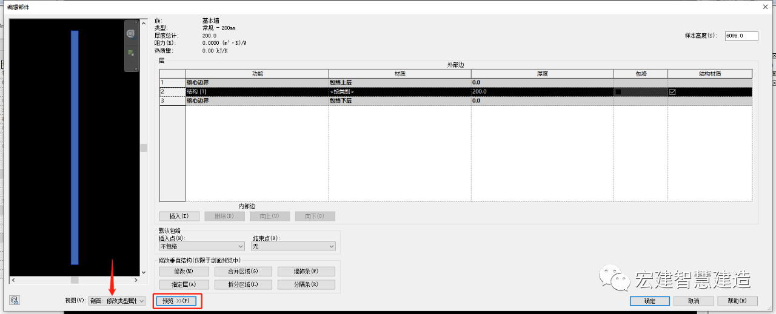Open help with the 帮助(H) button
Image resolution: width=776 pixels, height=314 pixels.
tap(738, 301)
